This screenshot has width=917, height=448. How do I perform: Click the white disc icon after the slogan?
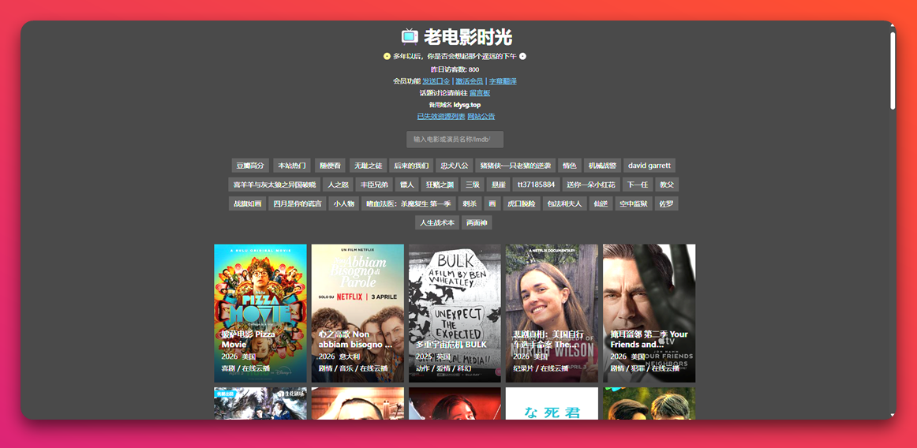tap(523, 56)
